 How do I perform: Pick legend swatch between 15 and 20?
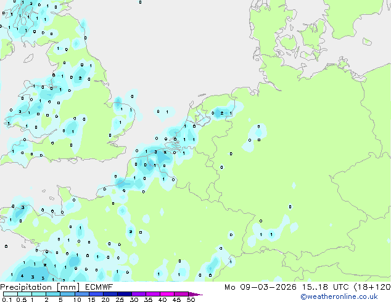(96, 294)
